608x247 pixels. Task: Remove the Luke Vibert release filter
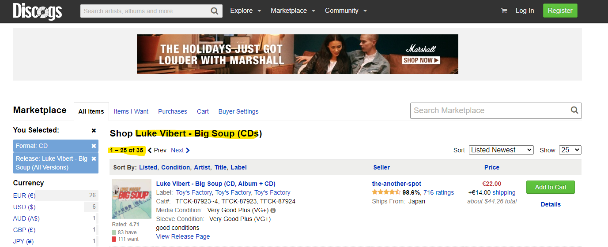point(94,159)
